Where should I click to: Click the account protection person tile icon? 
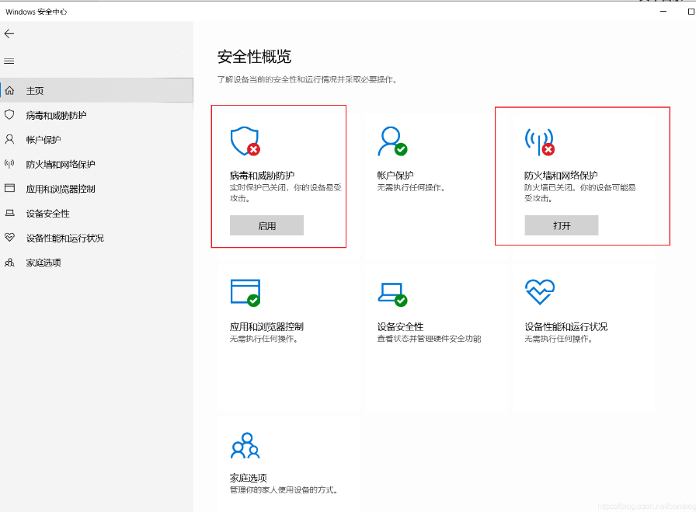(x=391, y=141)
